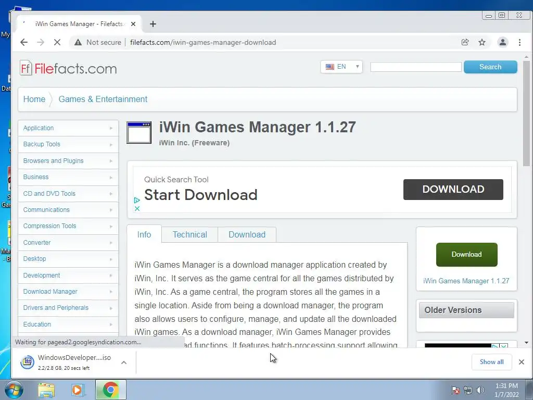The width and height of the screenshot is (533, 400).
Task: Click the Not secure warning icon
Action: [x=78, y=42]
